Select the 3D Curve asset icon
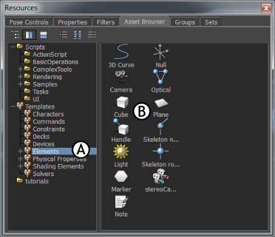The height and width of the screenshot is (237, 275). [x=121, y=52]
